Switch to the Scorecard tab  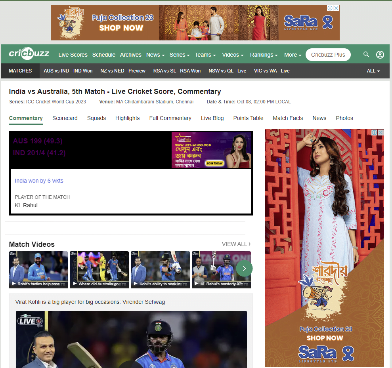[65, 118]
